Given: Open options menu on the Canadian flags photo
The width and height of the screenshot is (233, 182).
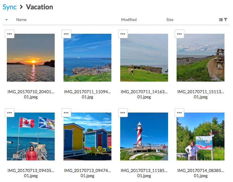Looking at the screenshot, I should click(x=9, y=113).
